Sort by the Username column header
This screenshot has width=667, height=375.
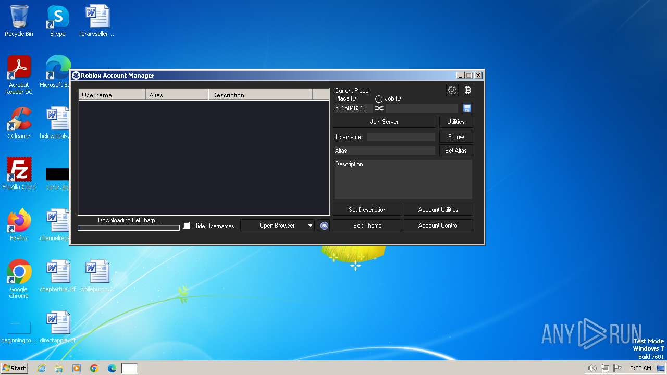(x=112, y=95)
